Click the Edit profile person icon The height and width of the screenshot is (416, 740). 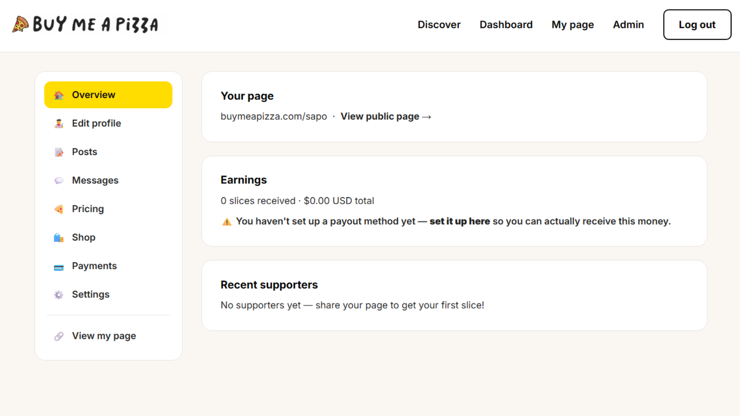point(59,124)
